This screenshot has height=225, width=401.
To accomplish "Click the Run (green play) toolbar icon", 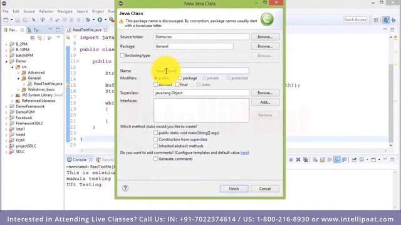I will coord(100,19).
